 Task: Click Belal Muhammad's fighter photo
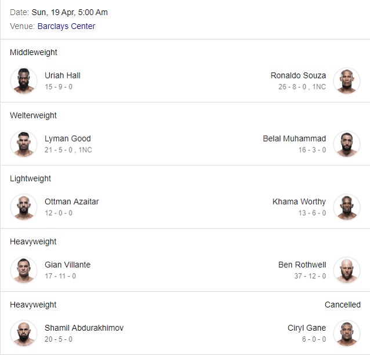tap(347, 144)
